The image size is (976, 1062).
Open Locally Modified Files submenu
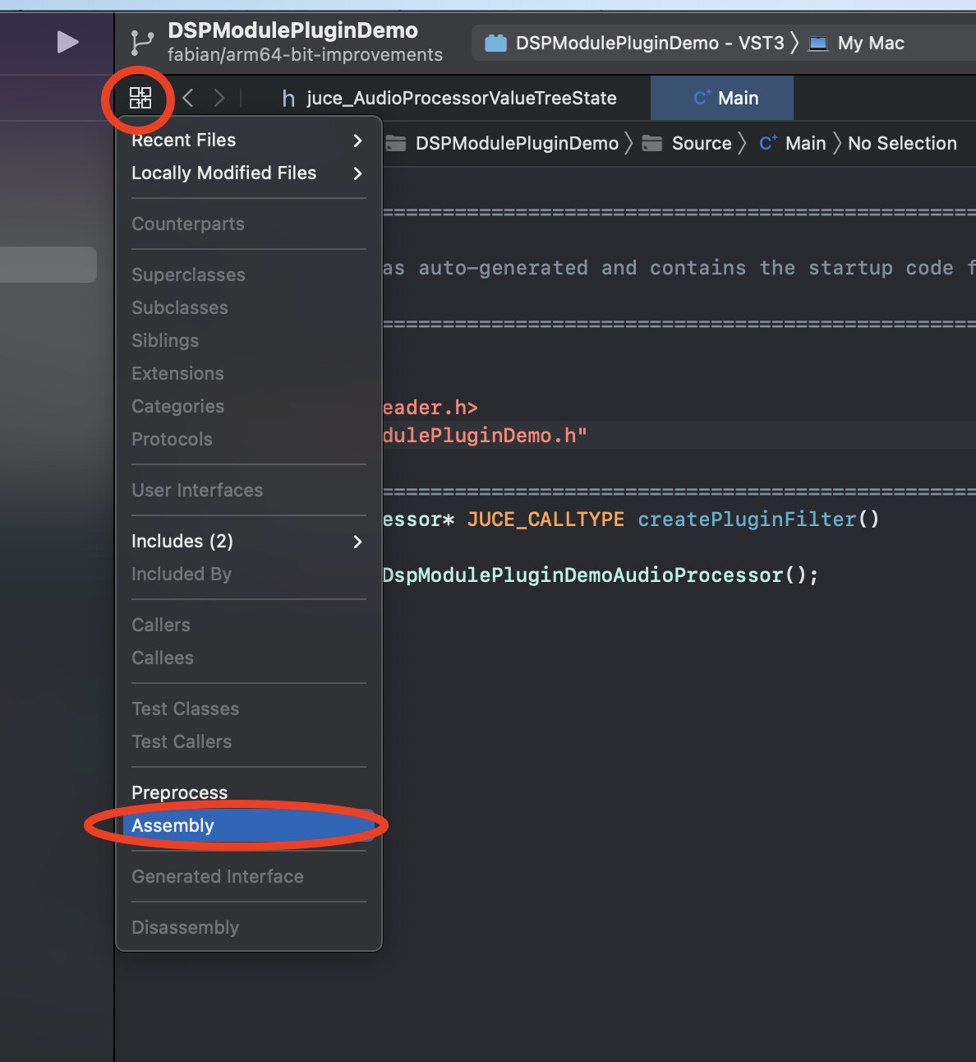[x=249, y=173]
